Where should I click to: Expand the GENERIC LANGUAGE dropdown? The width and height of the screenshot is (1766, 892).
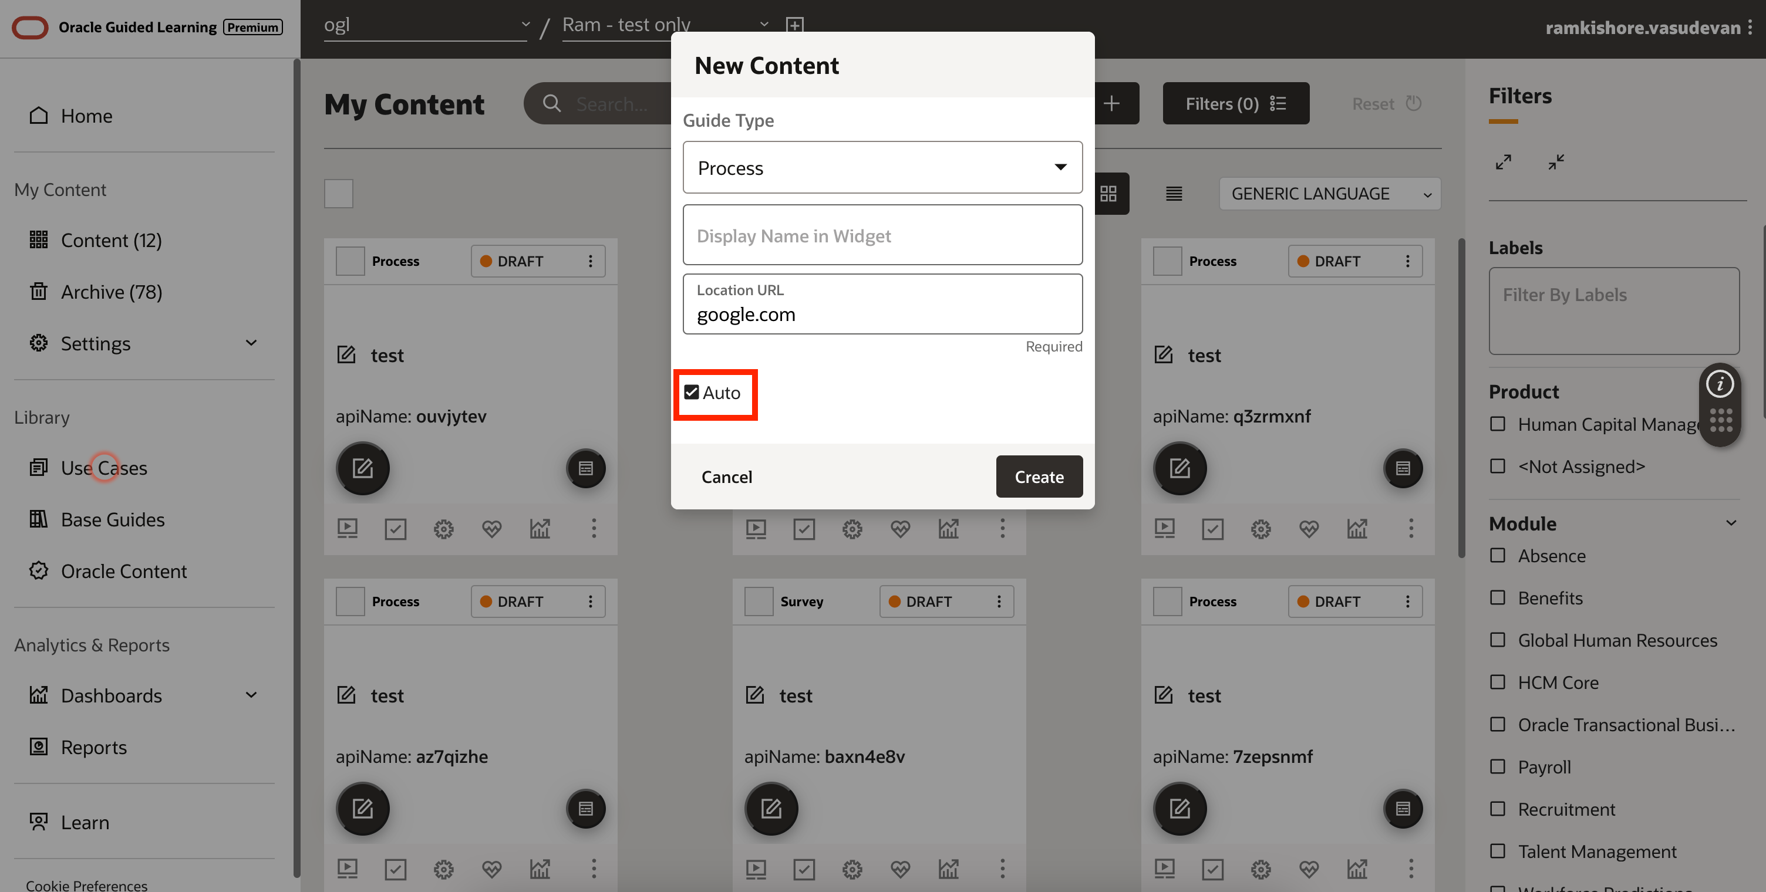click(x=1329, y=194)
